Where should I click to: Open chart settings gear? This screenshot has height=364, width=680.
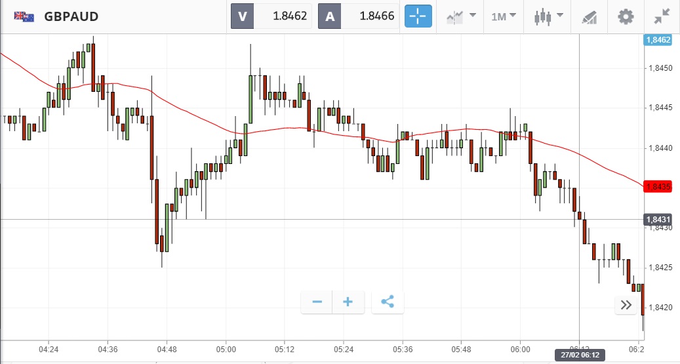pos(627,16)
